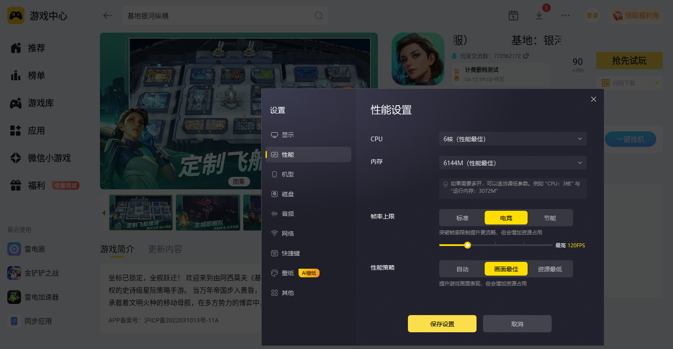Select 标准 frame rate mode

(462, 218)
